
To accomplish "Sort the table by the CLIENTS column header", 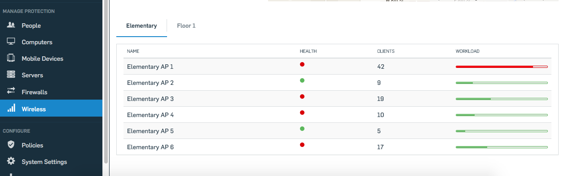I will pyautogui.click(x=386, y=51).
